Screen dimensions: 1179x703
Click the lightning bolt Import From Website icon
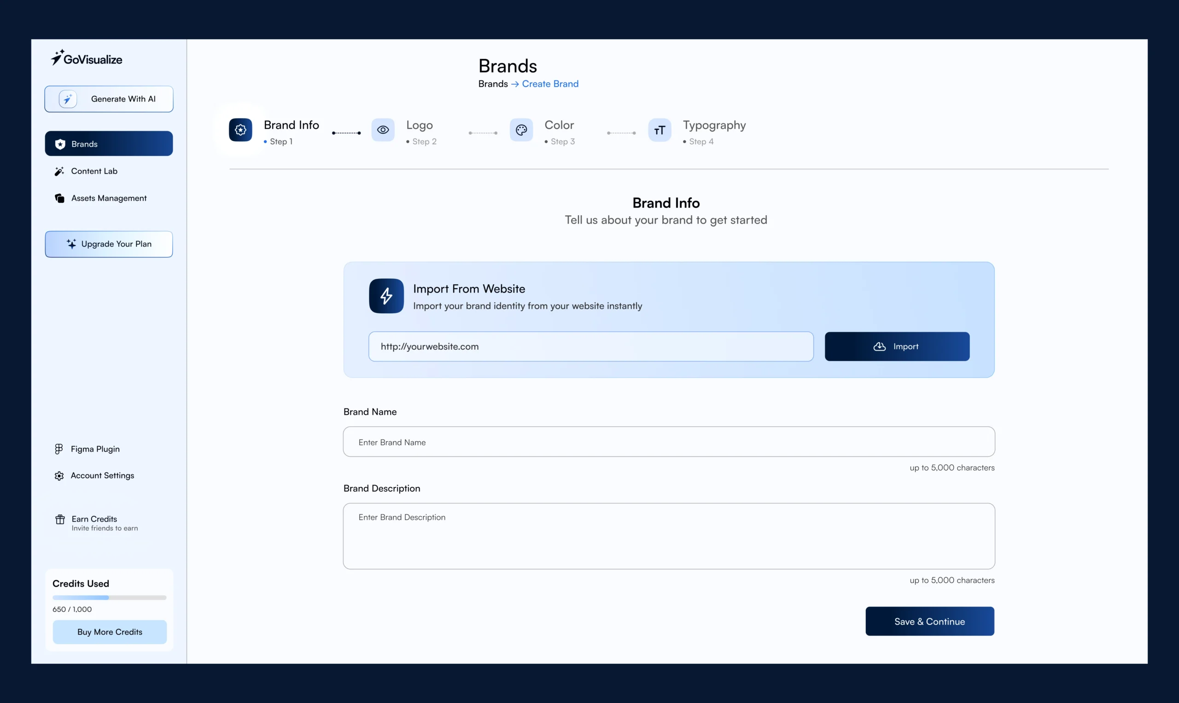[386, 296]
